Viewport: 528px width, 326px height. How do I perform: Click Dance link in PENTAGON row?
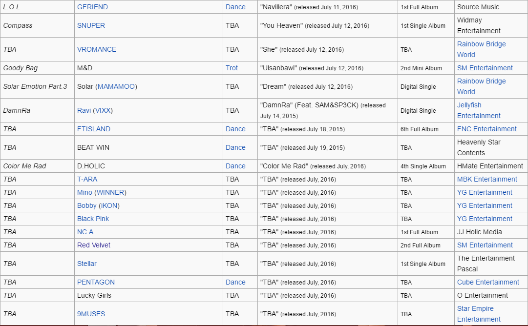coord(235,282)
